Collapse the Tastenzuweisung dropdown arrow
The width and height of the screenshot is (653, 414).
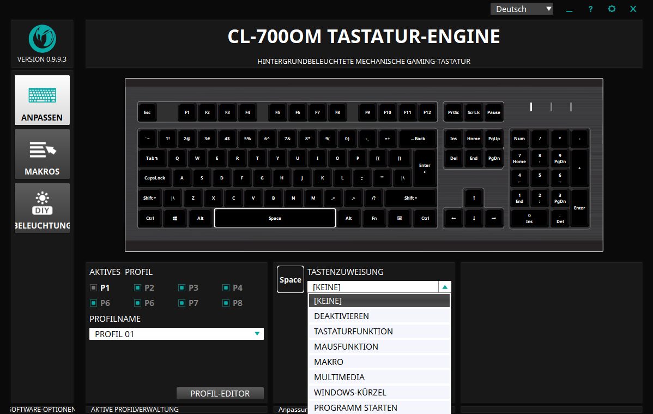click(x=445, y=287)
